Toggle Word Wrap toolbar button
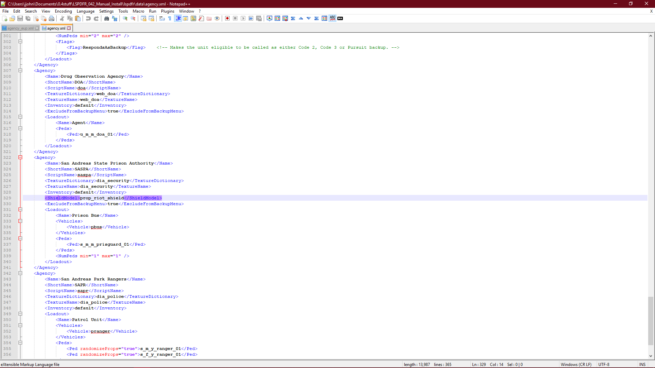The image size is (655, 368). click(x=162, y=18)
